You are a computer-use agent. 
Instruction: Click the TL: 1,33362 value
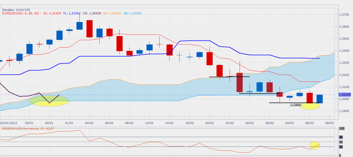[x=72, y=13]
